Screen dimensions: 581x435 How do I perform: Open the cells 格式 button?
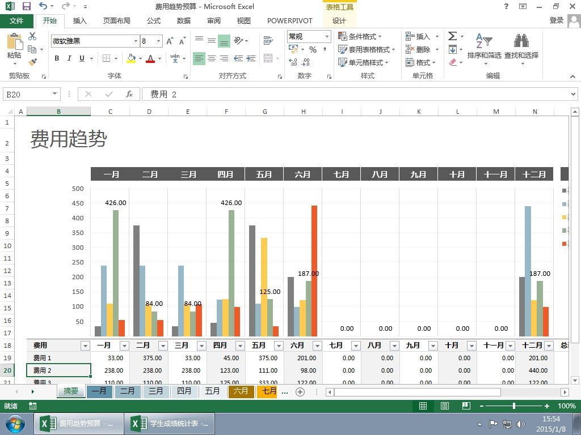point(420,62)
